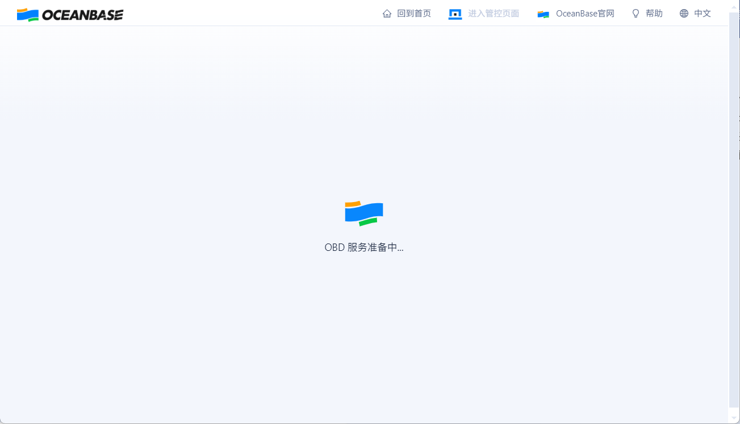Open the 中文 language dropdown
This screenshot has height=424, width=740.
[703, 14]
